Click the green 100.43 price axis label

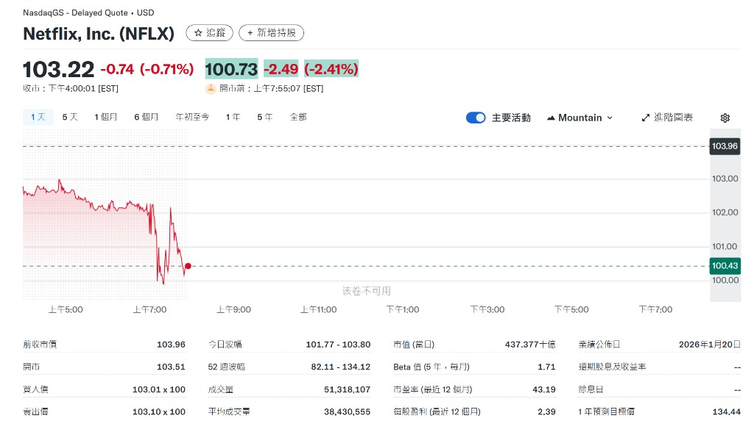coord(724,265)
